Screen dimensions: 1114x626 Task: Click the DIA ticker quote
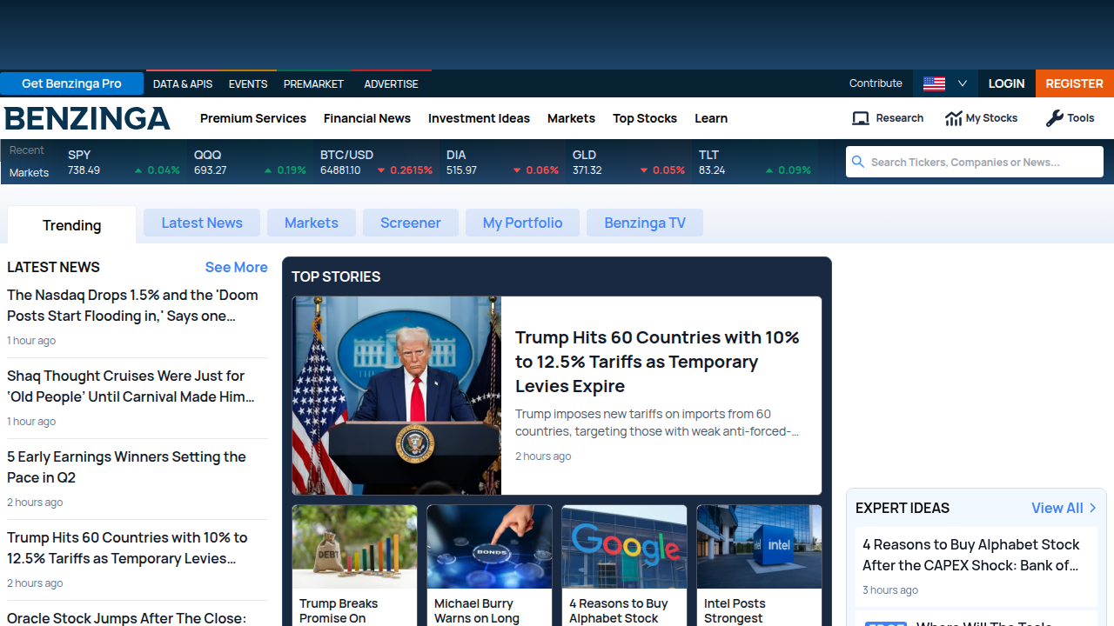pyautogui.click(x=502, y=162)
